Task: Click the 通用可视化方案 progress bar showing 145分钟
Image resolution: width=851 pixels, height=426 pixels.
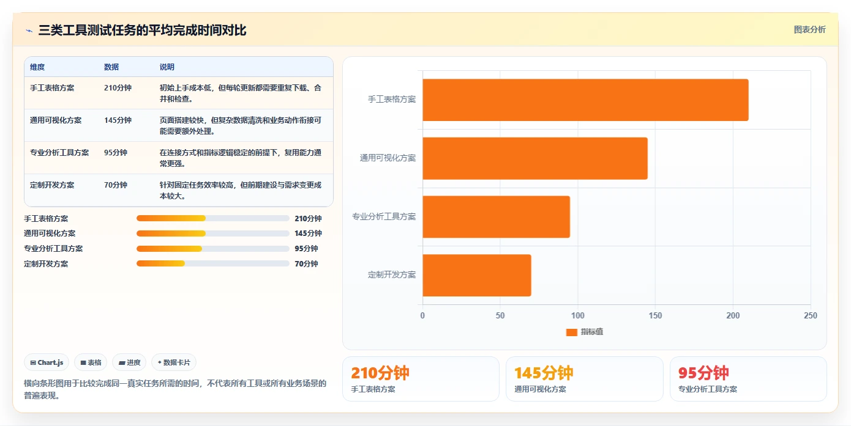Action: (x=213, y=233)
